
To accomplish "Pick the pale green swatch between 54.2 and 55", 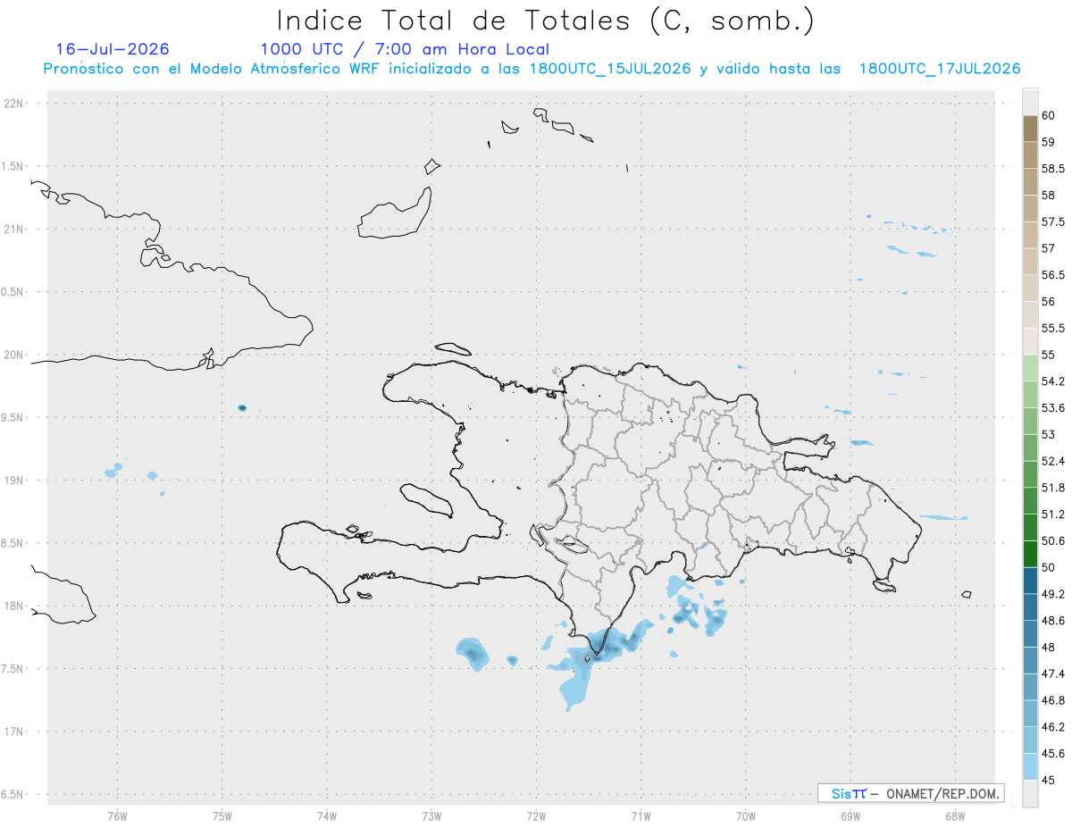I will coord(1030,368).
